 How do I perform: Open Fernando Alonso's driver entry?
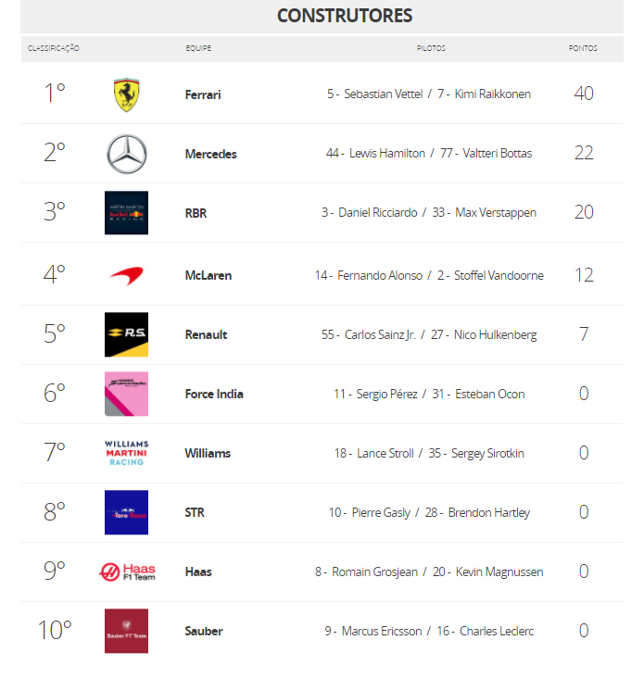[x=380, y=275]
